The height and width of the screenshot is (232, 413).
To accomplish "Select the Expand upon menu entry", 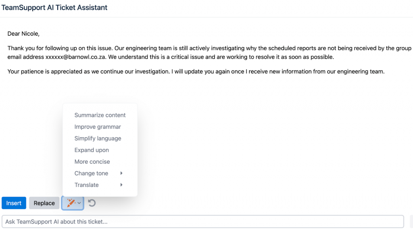I will tap(92, 150).
